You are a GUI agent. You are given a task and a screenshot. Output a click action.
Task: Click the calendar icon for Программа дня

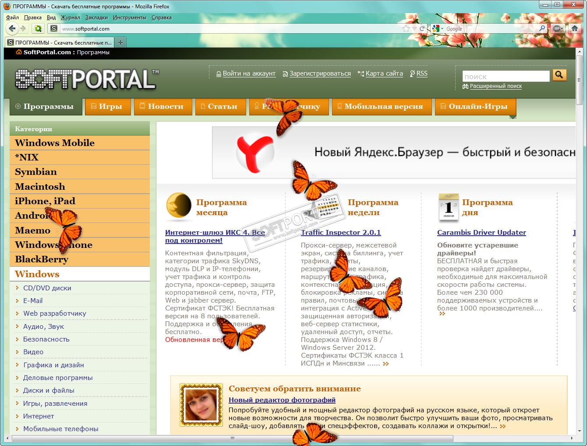pos(449,207)
